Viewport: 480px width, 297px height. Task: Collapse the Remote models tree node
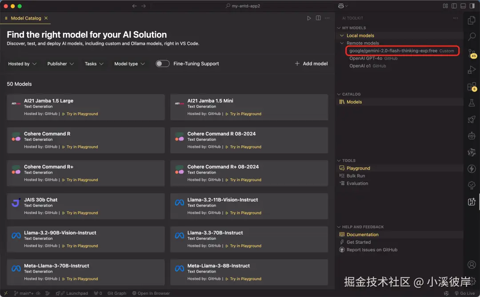click(x=342, y=43)
